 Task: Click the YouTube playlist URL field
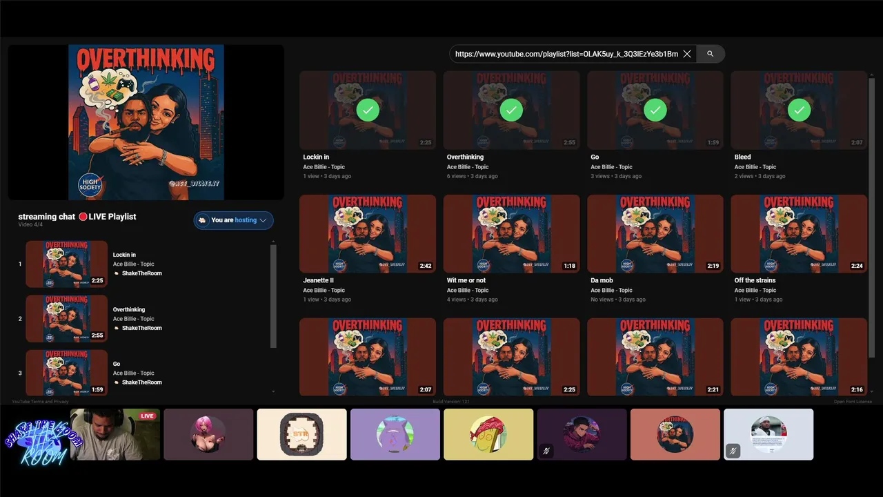coord(566,54)
